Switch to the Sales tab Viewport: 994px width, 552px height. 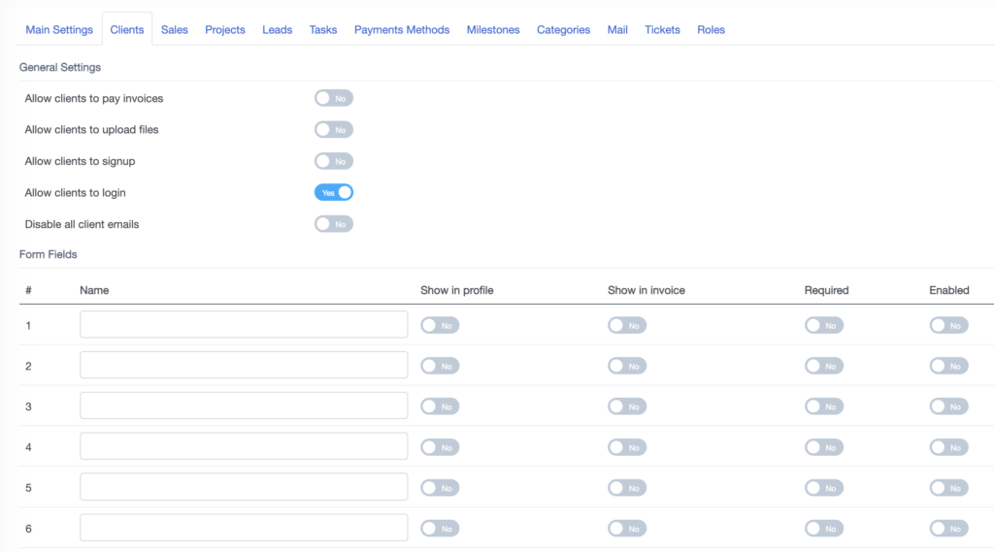(x=175, y=30)
